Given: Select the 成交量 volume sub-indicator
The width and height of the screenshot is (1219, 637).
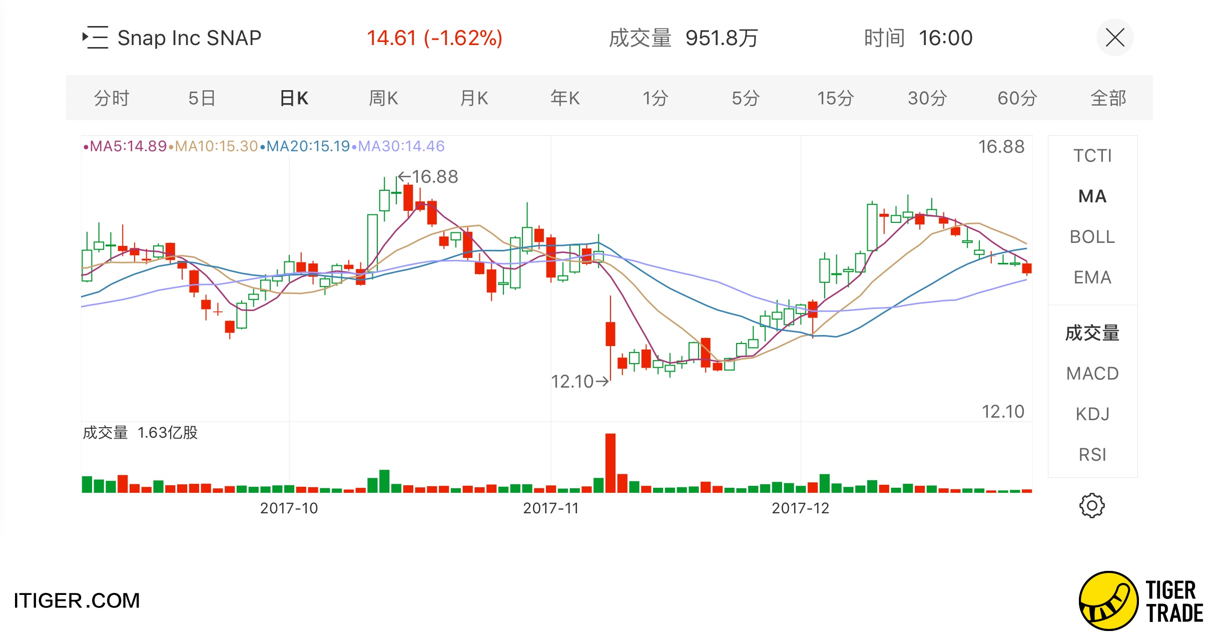Looking at the screenshot, I should 1092,333.
